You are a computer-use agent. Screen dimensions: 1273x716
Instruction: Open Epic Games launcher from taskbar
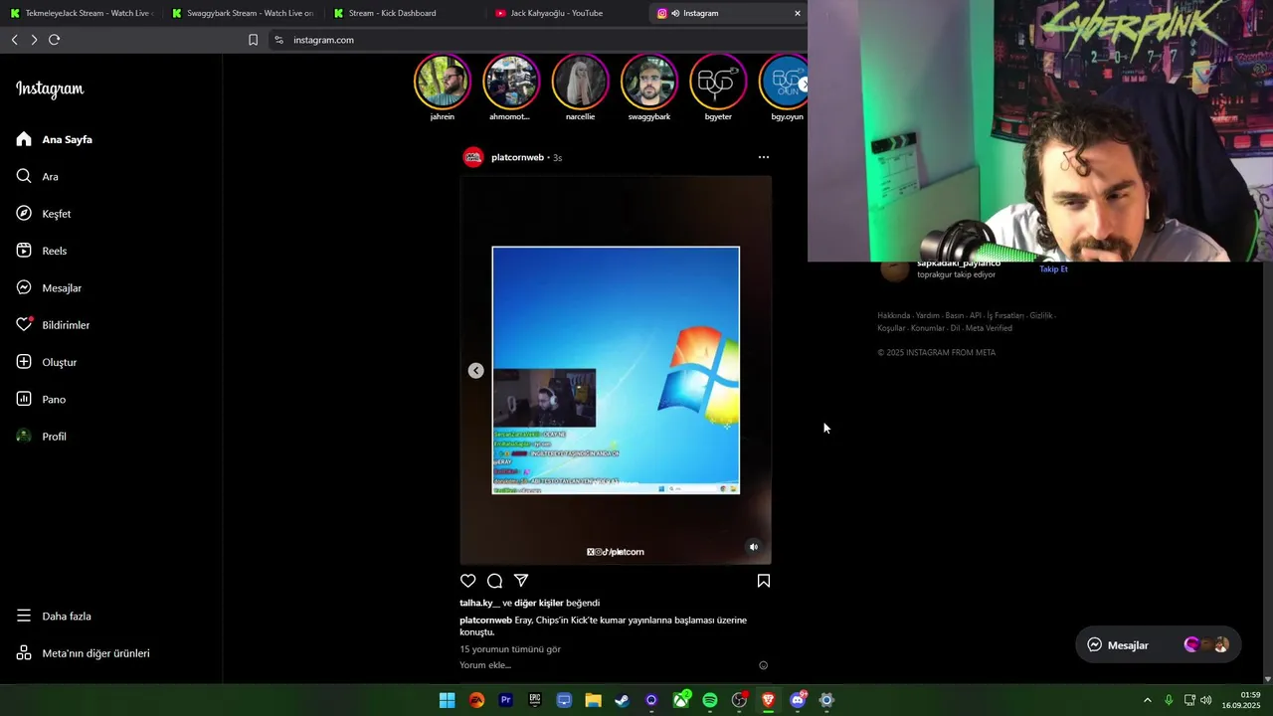click(535, 700)
